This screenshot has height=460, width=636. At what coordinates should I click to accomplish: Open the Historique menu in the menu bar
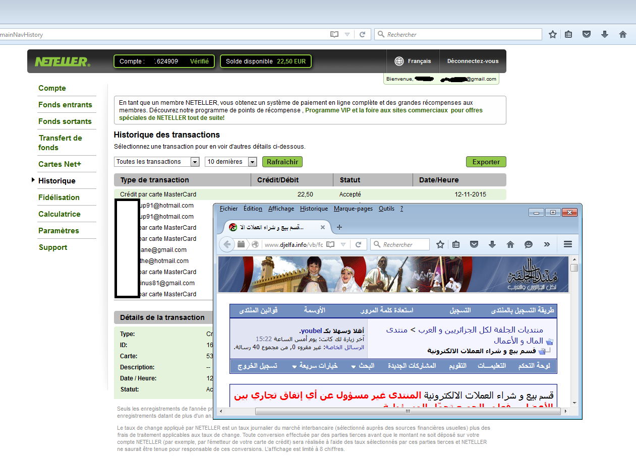[314, 209]
